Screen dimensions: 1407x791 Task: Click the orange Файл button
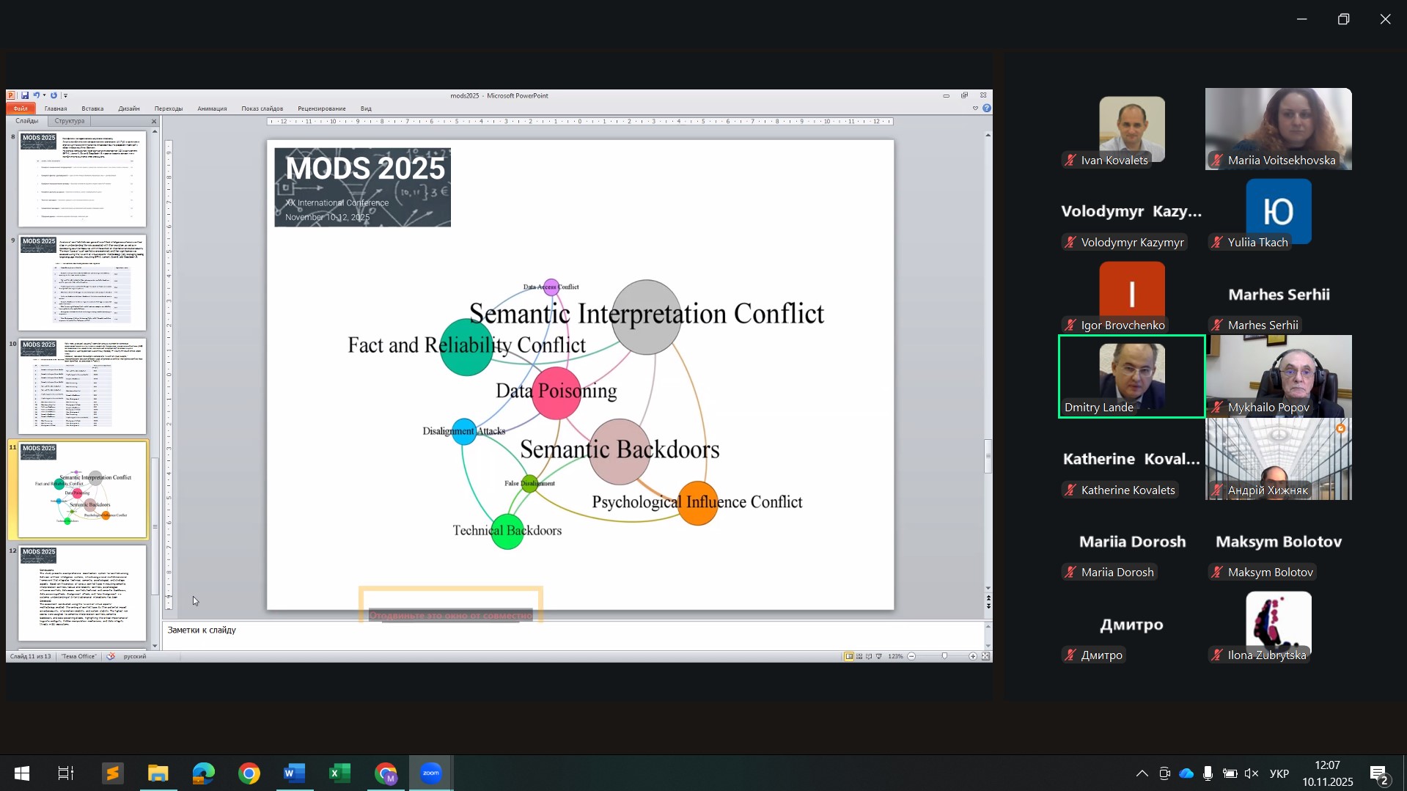20,108
